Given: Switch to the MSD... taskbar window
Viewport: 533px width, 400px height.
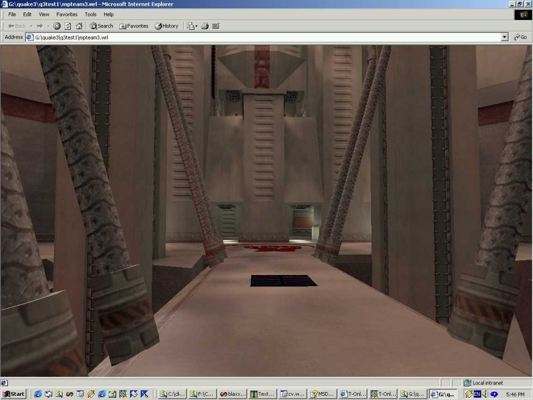Looking at the screenshot, I should point(323,394).
